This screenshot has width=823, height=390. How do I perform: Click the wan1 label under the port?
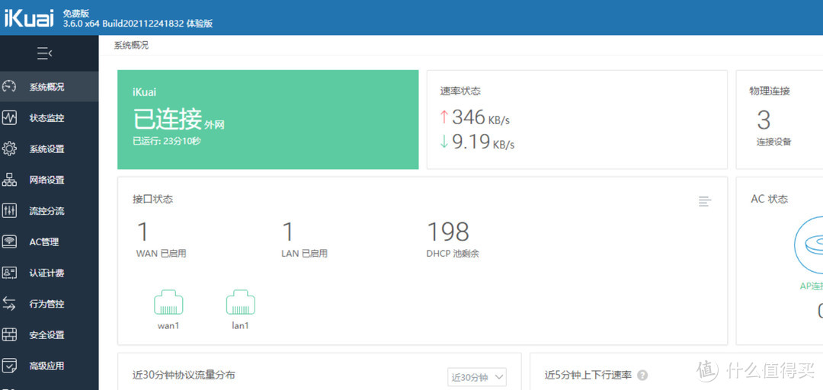point(168,325)
